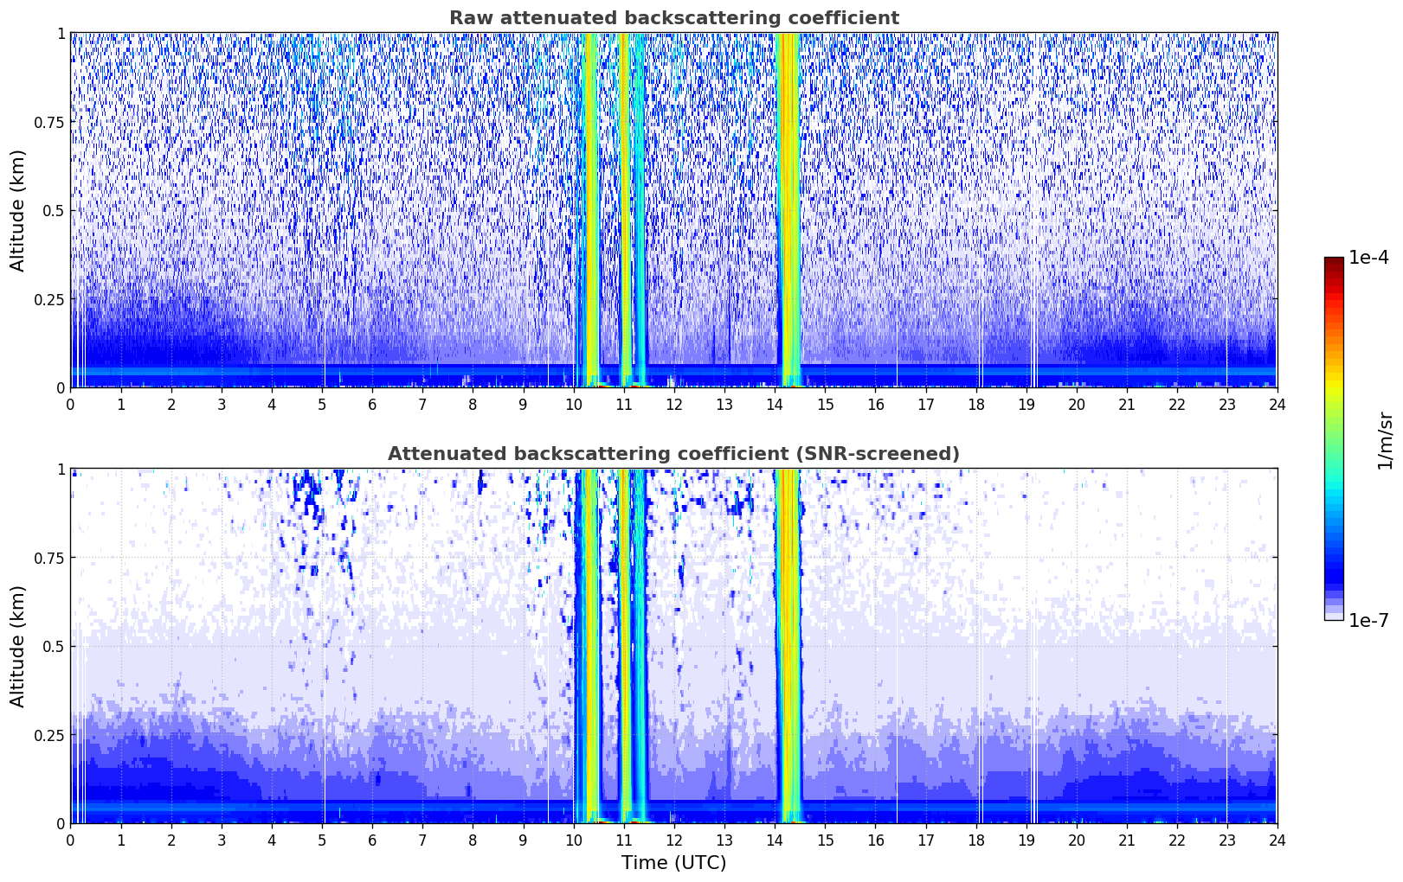This screenshot has width=1403, height=882.
Task: Click the 'Raw attenuated backscattering coefficient' title
Action: click(673, 18)
